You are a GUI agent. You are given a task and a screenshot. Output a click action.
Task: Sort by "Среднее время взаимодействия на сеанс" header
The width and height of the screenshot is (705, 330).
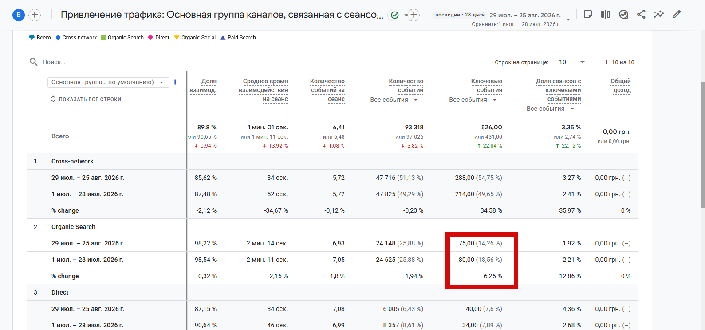pos(263,90)
